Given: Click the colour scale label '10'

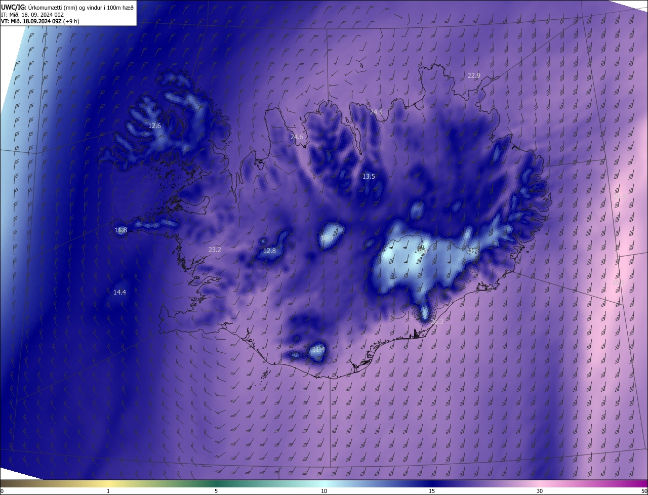Looking at the screenshot, I should click(324, 491).
